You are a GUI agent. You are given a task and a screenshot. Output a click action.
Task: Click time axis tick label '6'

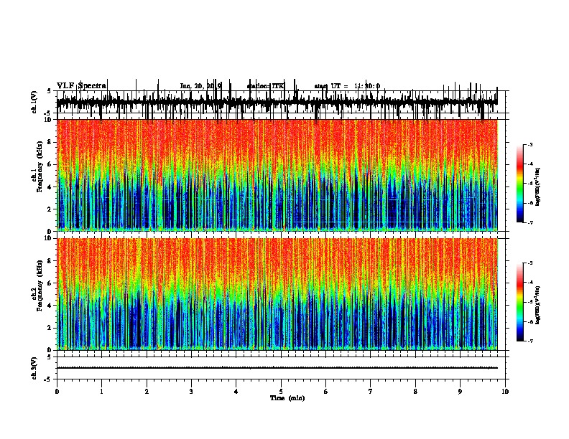(x=326, y=392)
